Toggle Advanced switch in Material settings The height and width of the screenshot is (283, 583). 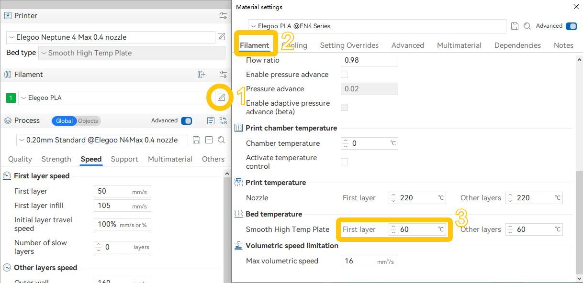572,26
